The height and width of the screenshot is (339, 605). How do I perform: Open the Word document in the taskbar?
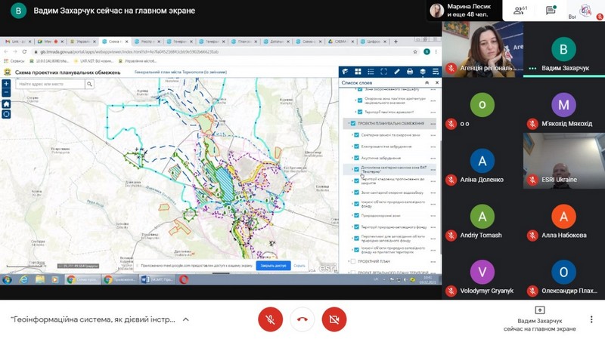click(x=157, y=279)
